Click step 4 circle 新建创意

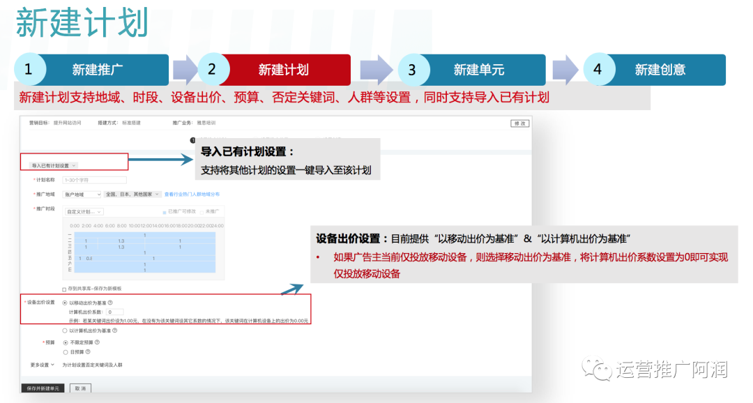coord(598,69)
